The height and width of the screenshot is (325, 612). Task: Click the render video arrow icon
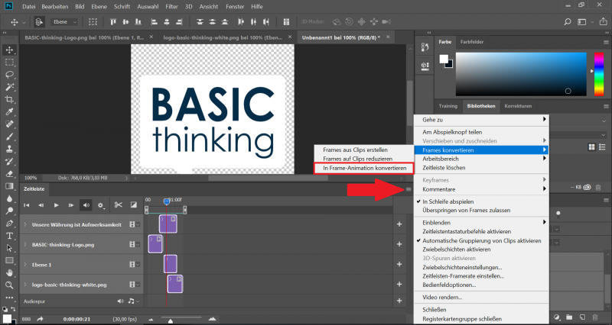[41, 319]
